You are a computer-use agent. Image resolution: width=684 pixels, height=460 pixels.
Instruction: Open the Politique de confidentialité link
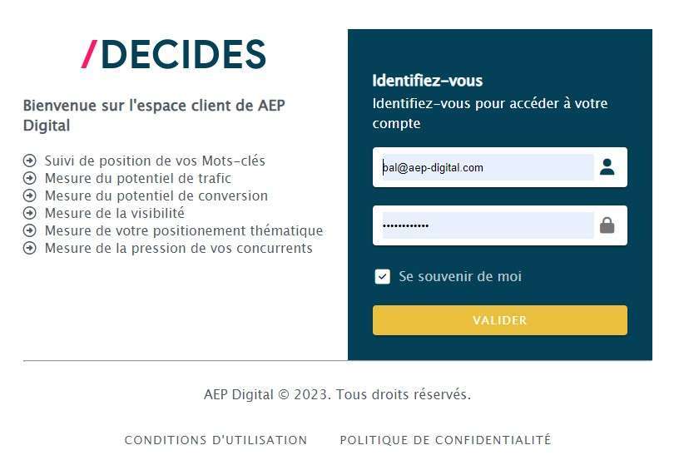click(445, 440)
